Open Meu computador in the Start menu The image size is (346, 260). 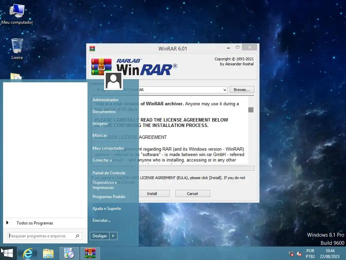pos(108,148)
